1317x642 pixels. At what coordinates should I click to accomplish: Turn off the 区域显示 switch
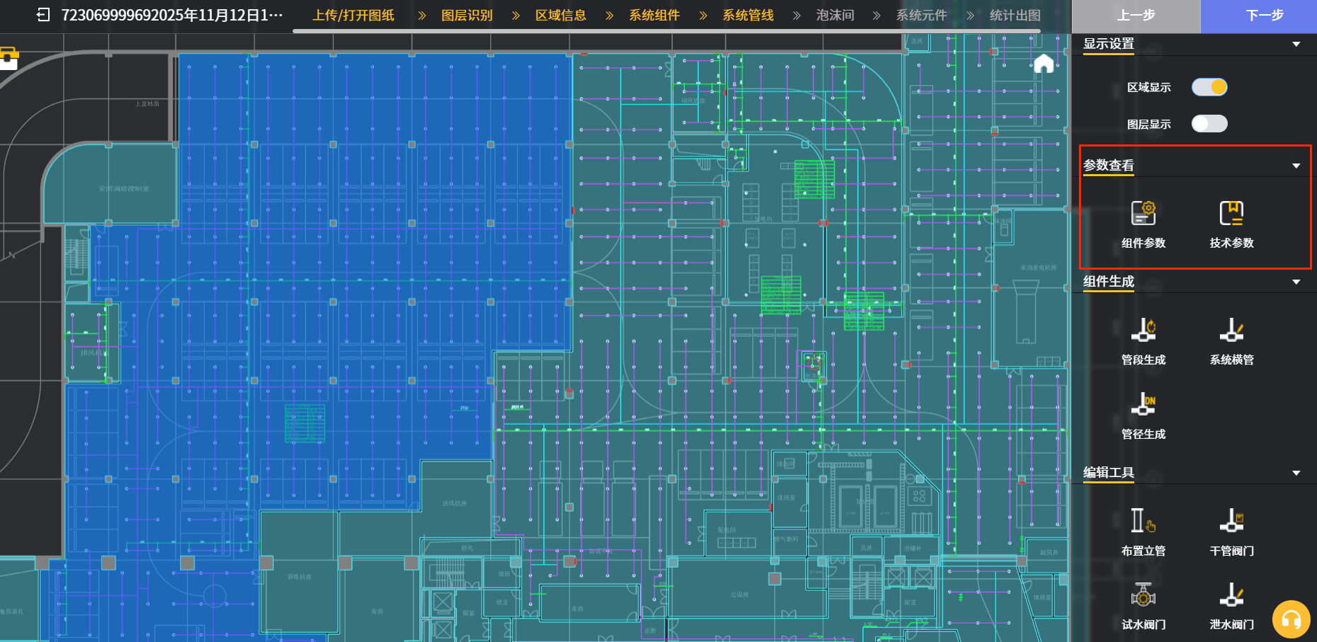(1209, 87)
